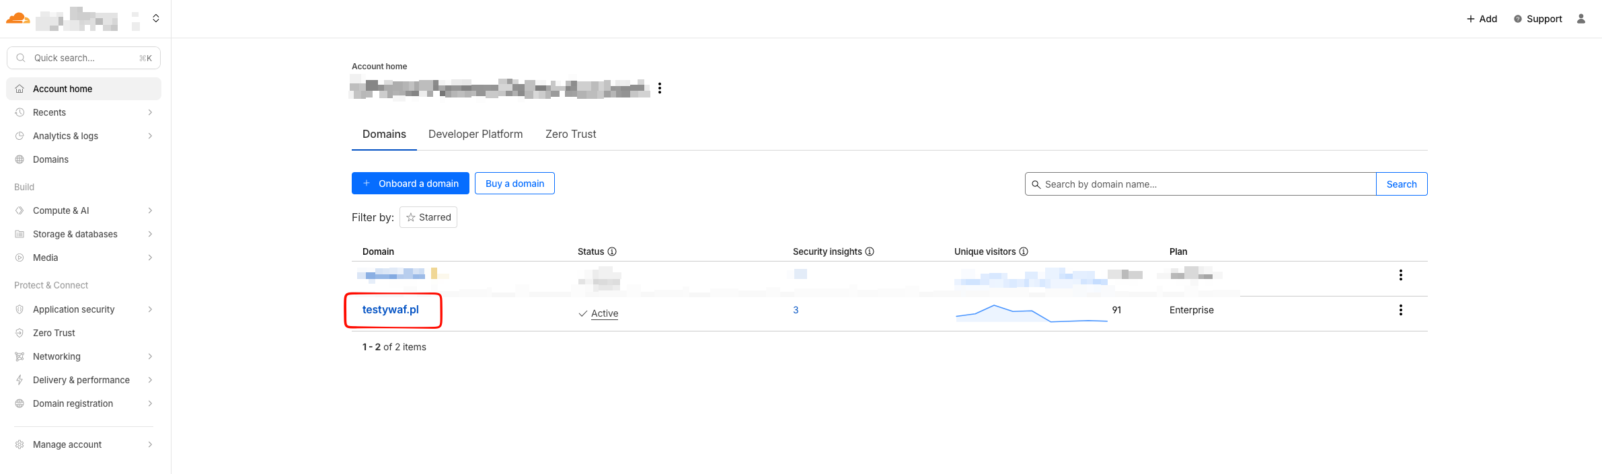The image size is (1602, 474).
Task: Expand Analytics & logs chevron
Action: point(150,136)
